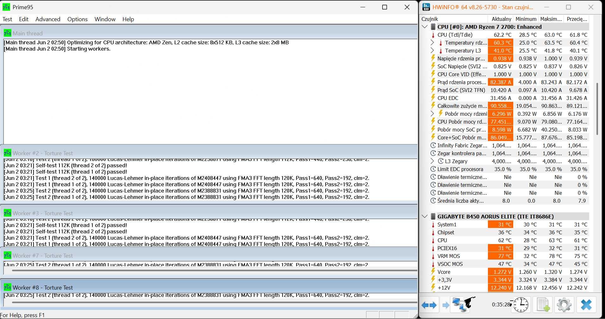Click the Minimum column header
The image size is (605, 319).
526,19
